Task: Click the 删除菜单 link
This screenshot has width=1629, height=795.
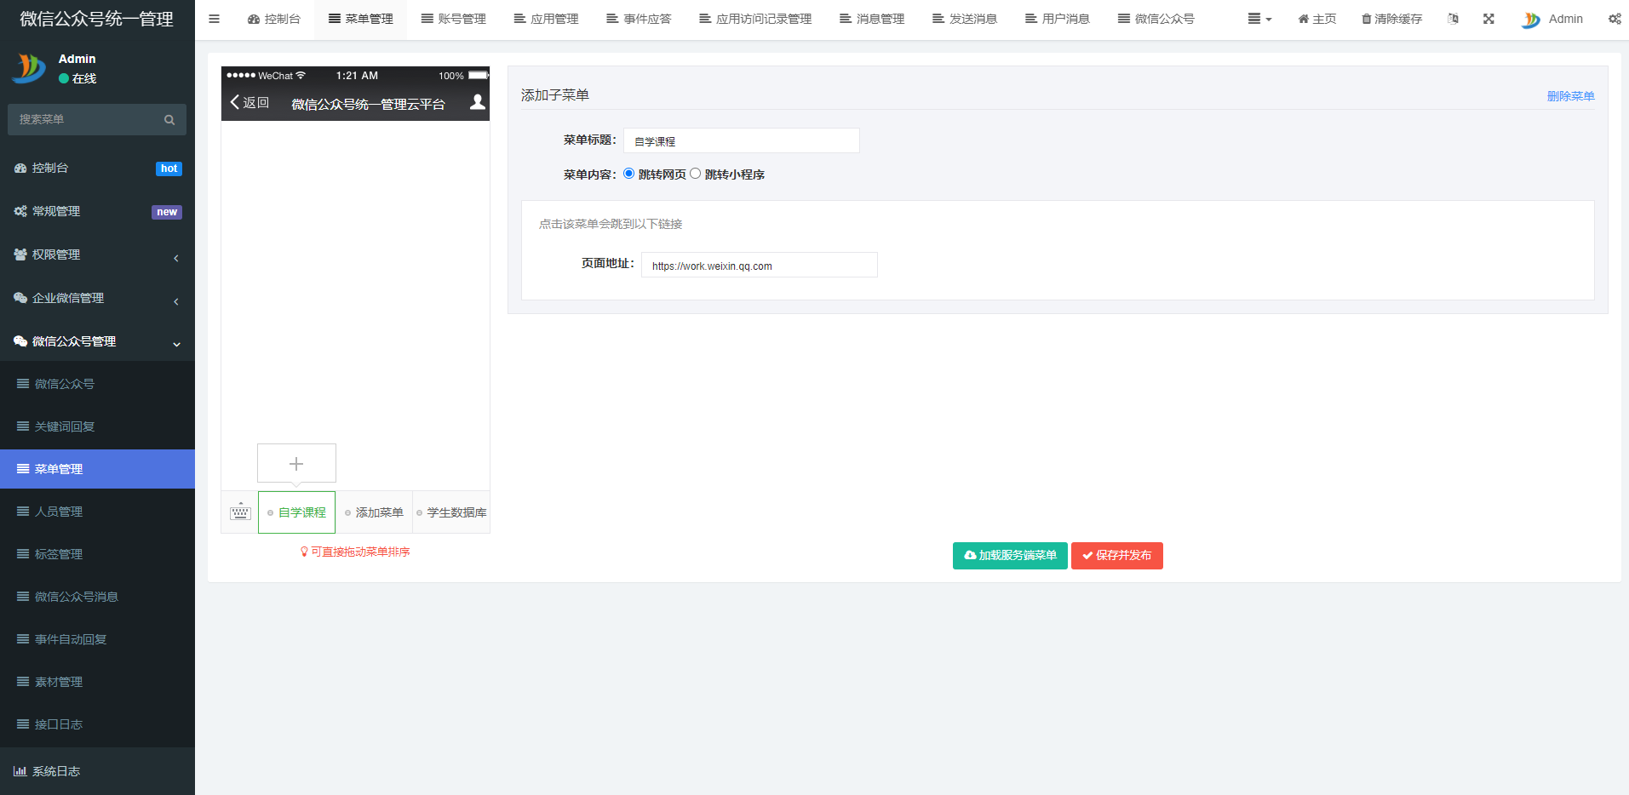Action: pos(1570,96)
